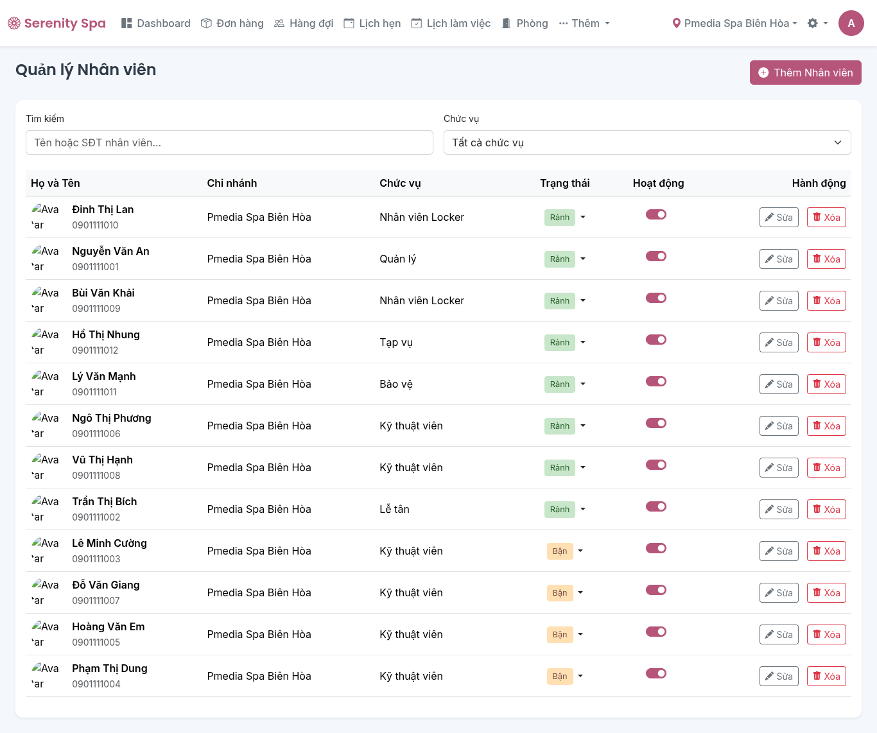Screen dimensions: 877x733
Task: Click the user avatar circle 'A'
Action: (851, 23)
